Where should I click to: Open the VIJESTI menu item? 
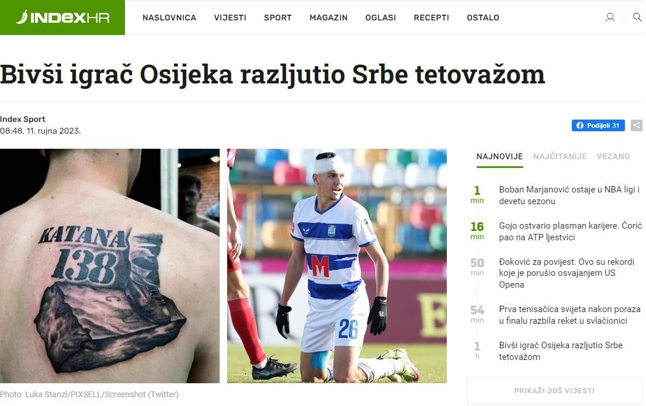(x=230, y=17)
